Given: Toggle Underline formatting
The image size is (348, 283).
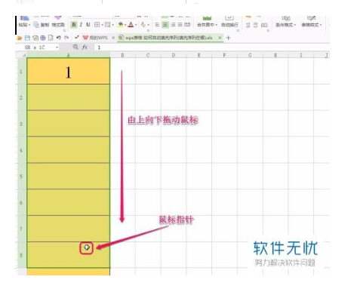Looking at the screenshot, I should click(x=88, y=25).
